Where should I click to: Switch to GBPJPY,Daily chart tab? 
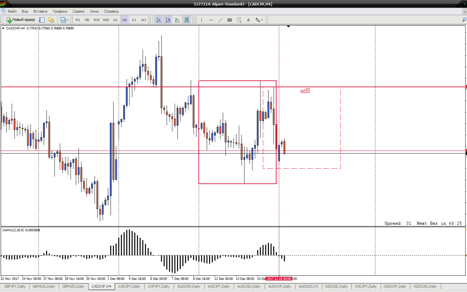coord(15,286)
